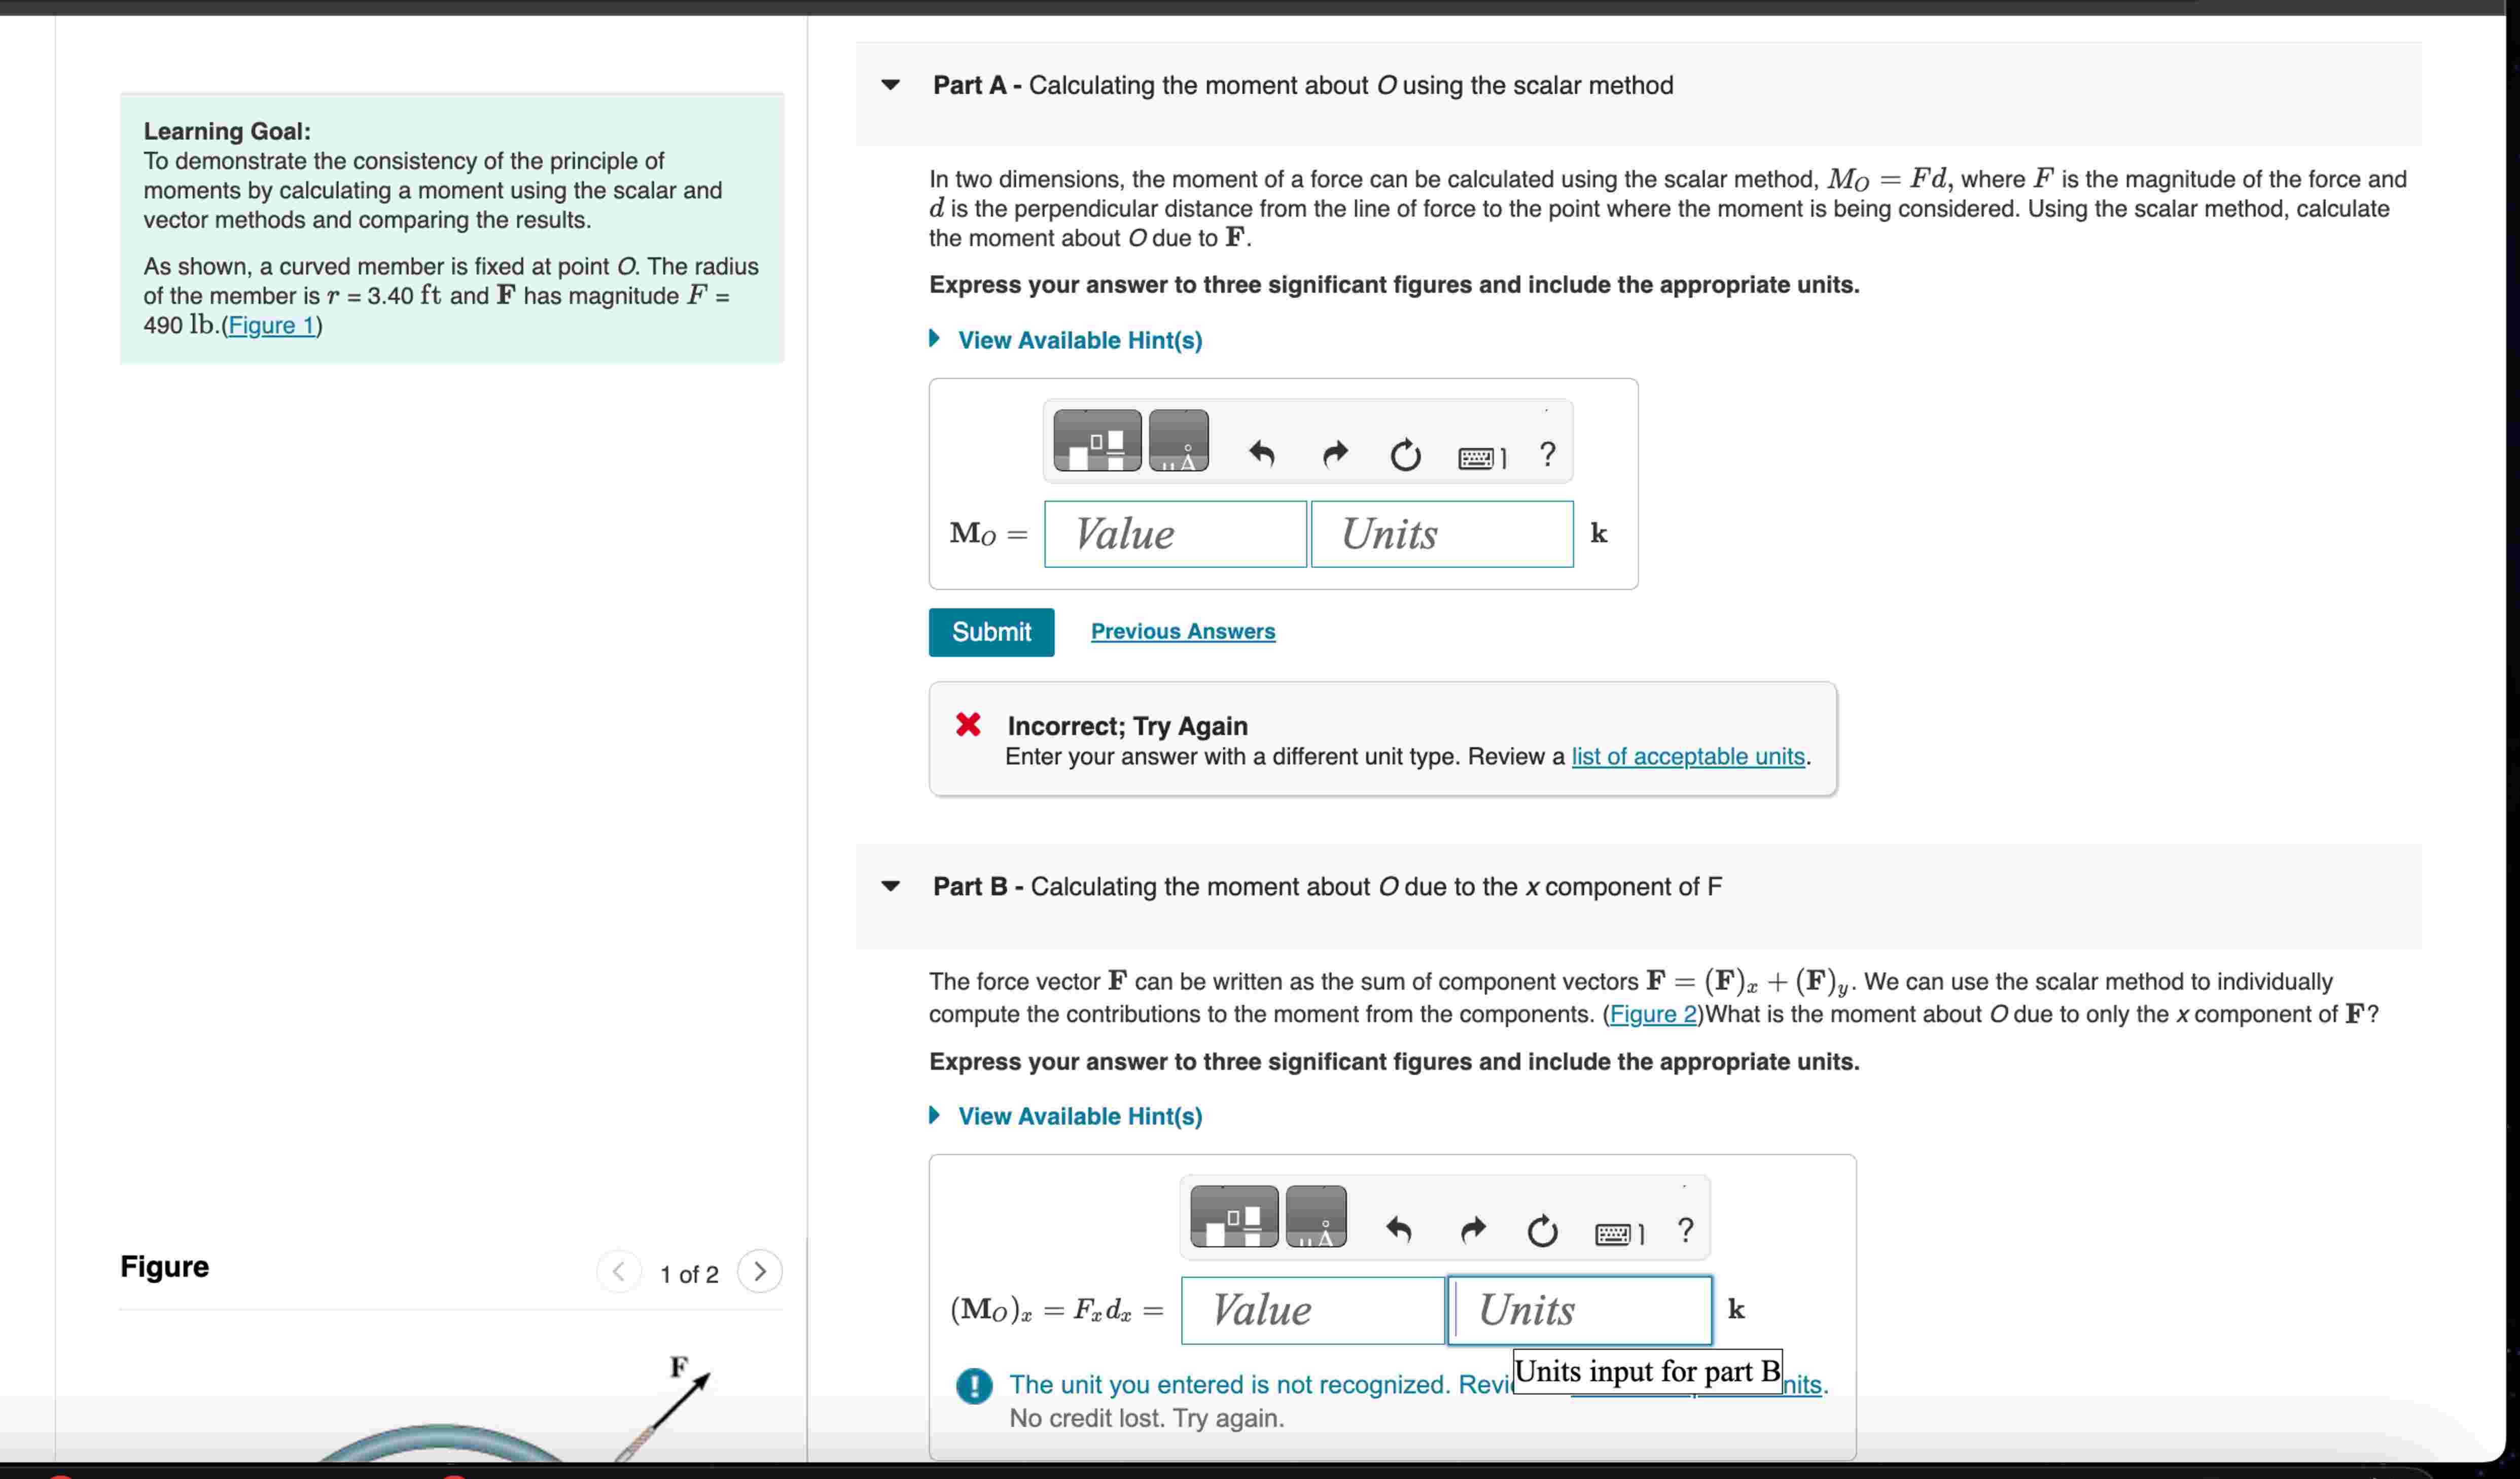Screen dimensions: 2520x1479
Task: Open the list of acceptable units link
Action: pos(1687,756)
